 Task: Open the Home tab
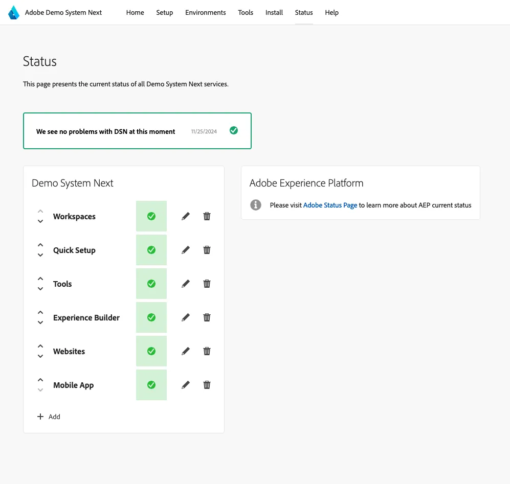135,12
